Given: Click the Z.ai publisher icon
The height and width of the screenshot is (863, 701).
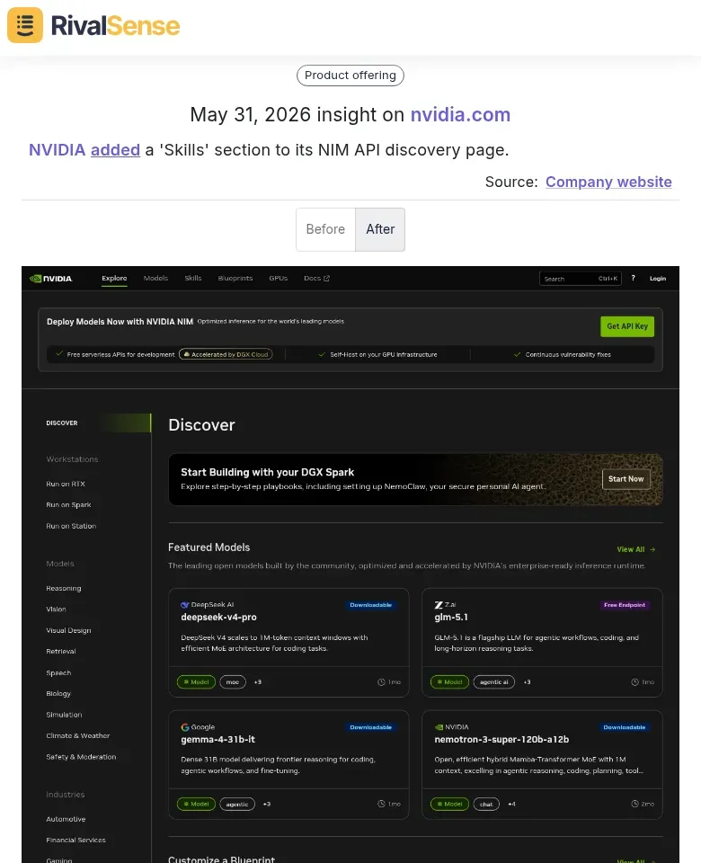Looking at the screenshot, I should tap(439, 605).
